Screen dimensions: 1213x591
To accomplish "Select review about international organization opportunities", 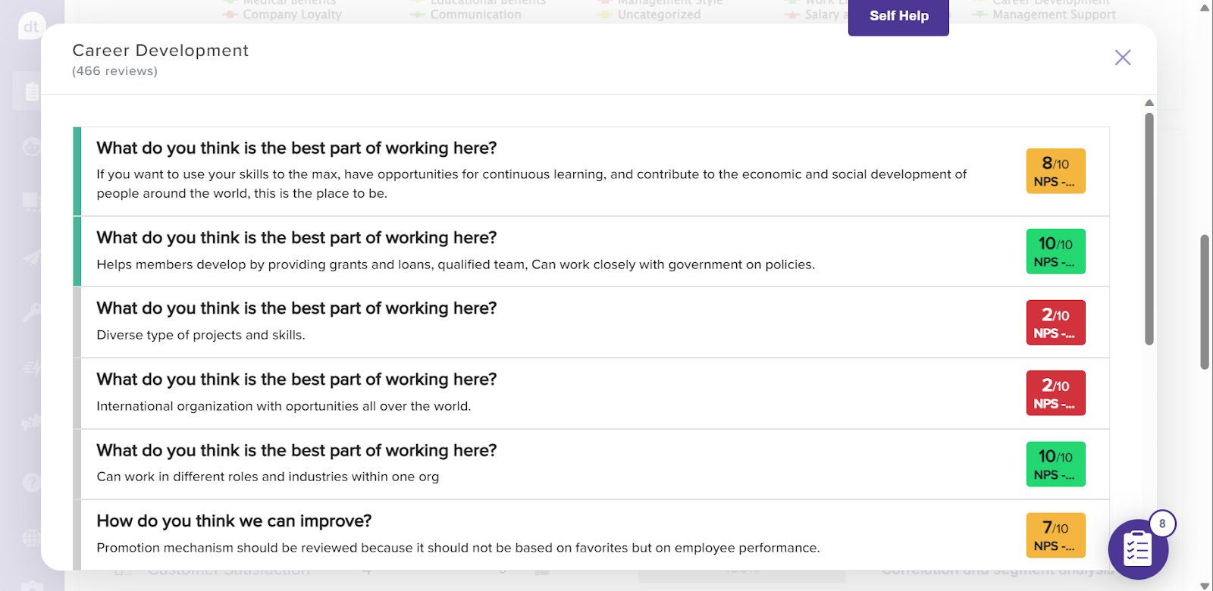I will [284, 406].
